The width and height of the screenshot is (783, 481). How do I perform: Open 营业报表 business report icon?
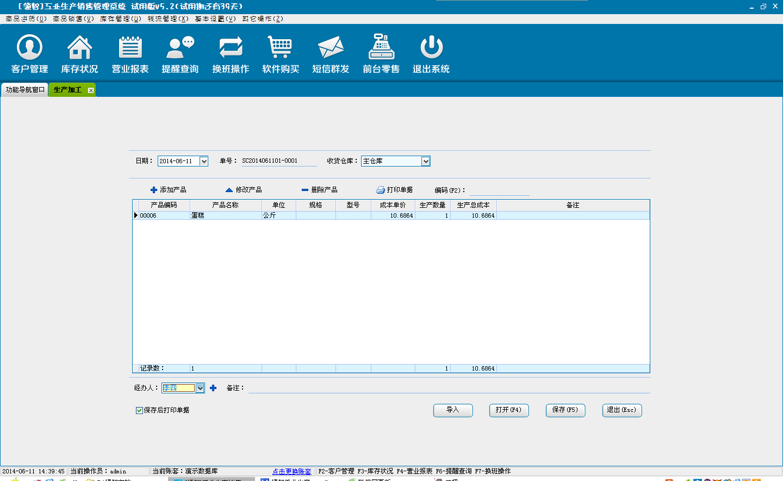coord(130,48)
